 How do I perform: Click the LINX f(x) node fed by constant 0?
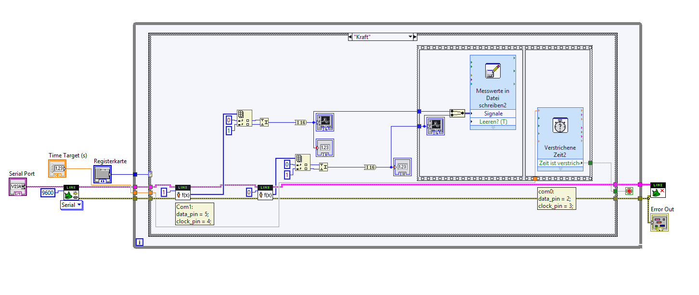265,192
